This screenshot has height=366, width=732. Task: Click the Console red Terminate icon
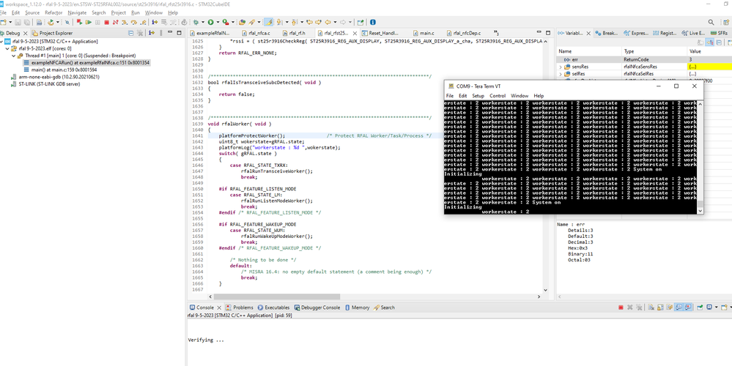point(621,307)
